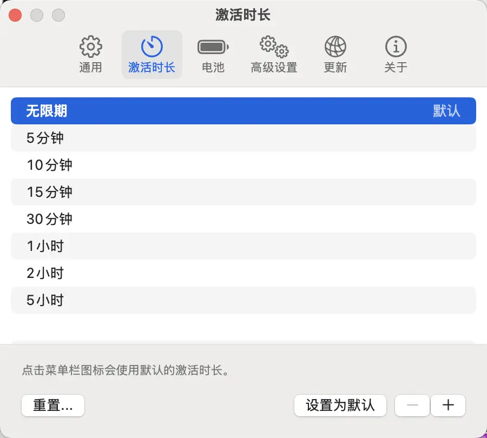Choose the 10分钟 duration entry
This screenshot has height=438, width=487.
(x=243, y=165)
